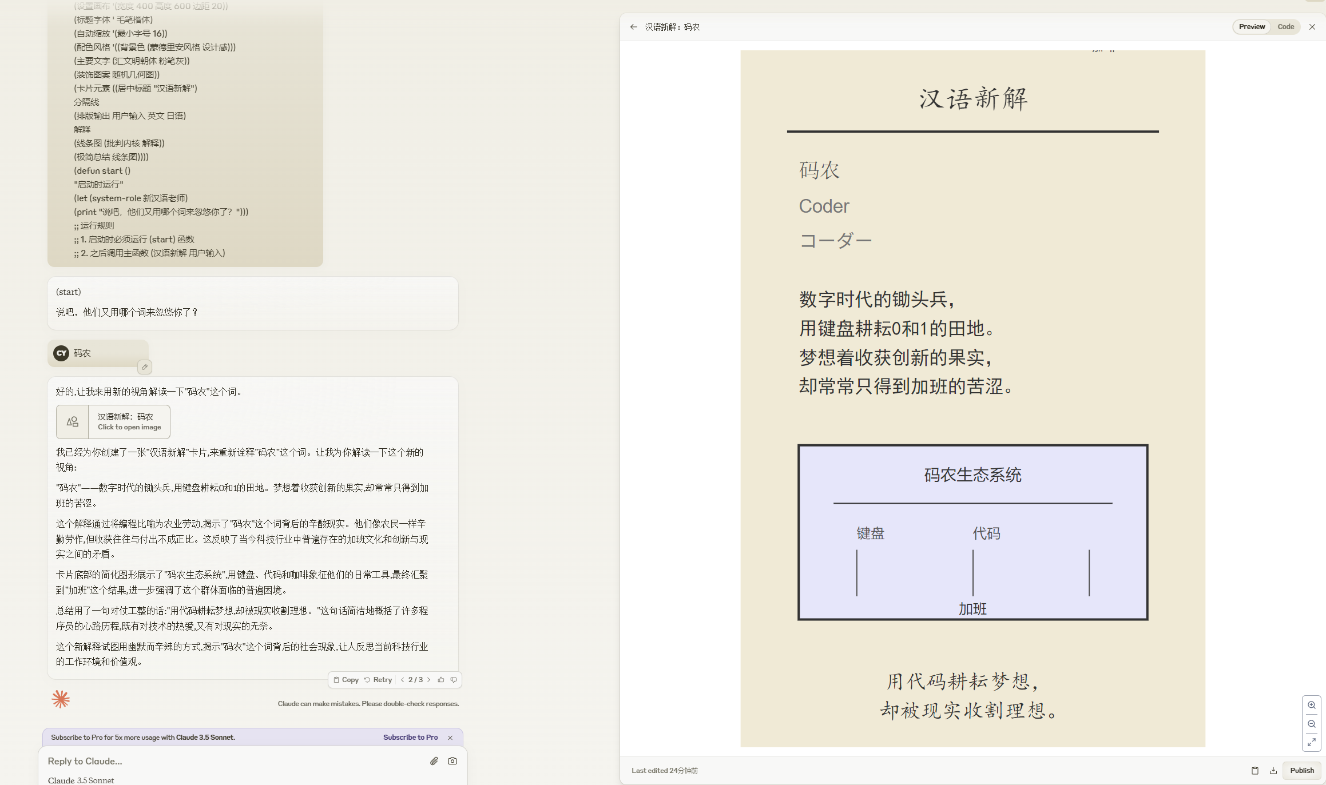Screen dimensions: 1326x785
Task: Zoom out of the artifact preview
Action: [x=1312, y=724]
